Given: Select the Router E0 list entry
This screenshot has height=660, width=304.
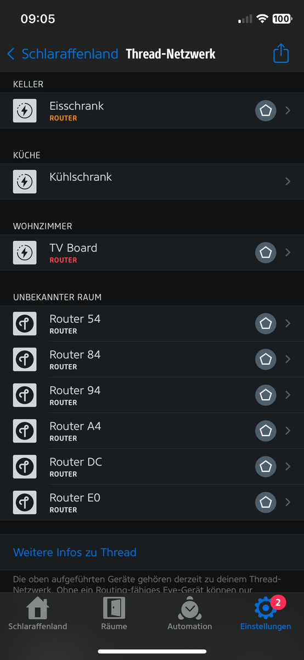Looking at the screenshot, I should tap(152, 502).
